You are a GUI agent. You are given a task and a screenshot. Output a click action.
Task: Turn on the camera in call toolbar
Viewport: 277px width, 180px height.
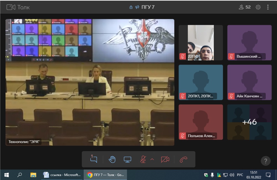[x=165, y=159]
